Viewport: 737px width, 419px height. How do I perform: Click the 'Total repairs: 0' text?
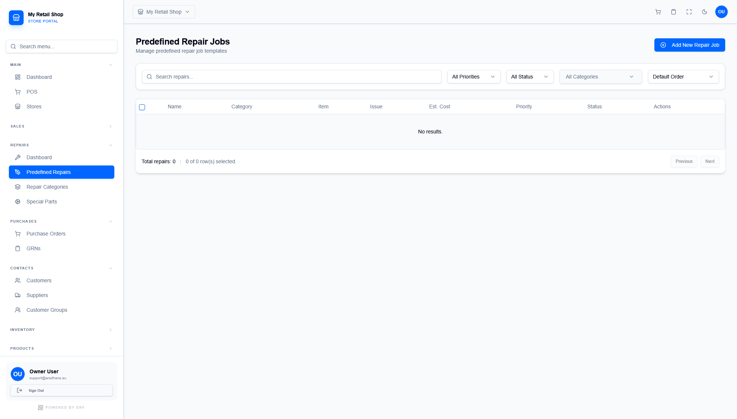click(x=159, y=161)
